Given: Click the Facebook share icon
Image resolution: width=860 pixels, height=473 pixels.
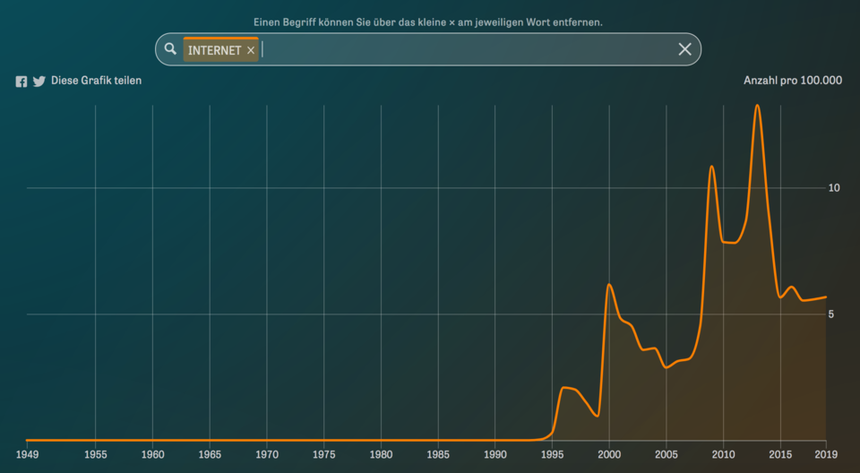Looking at the screenshot, I should point(21,82).
